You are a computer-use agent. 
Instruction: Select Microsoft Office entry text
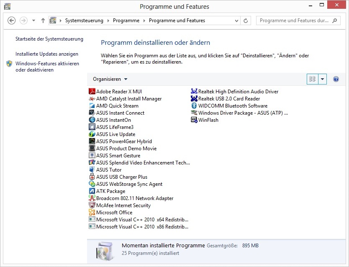[x=114, y=213]
